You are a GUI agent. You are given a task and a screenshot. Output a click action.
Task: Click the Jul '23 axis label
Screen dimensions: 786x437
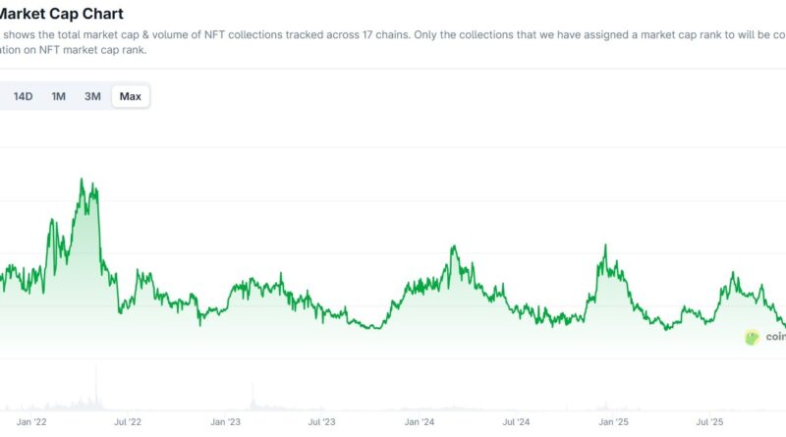(322, 422)
